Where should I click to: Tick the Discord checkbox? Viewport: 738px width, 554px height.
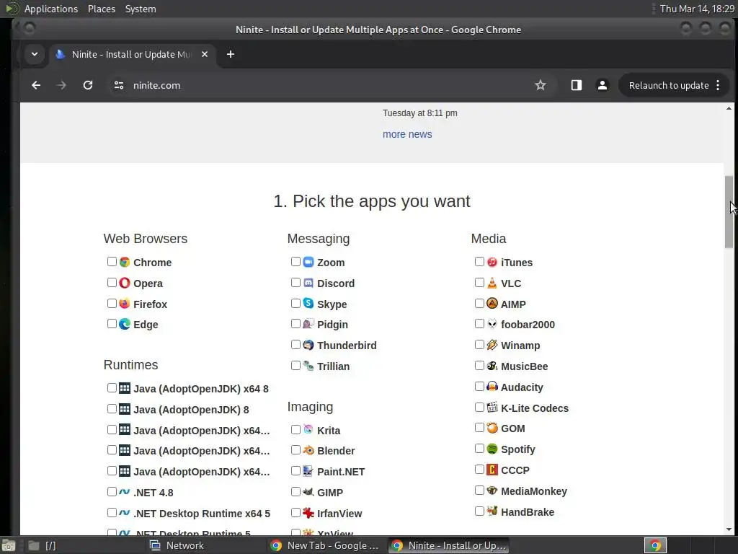tap(295, 282)
